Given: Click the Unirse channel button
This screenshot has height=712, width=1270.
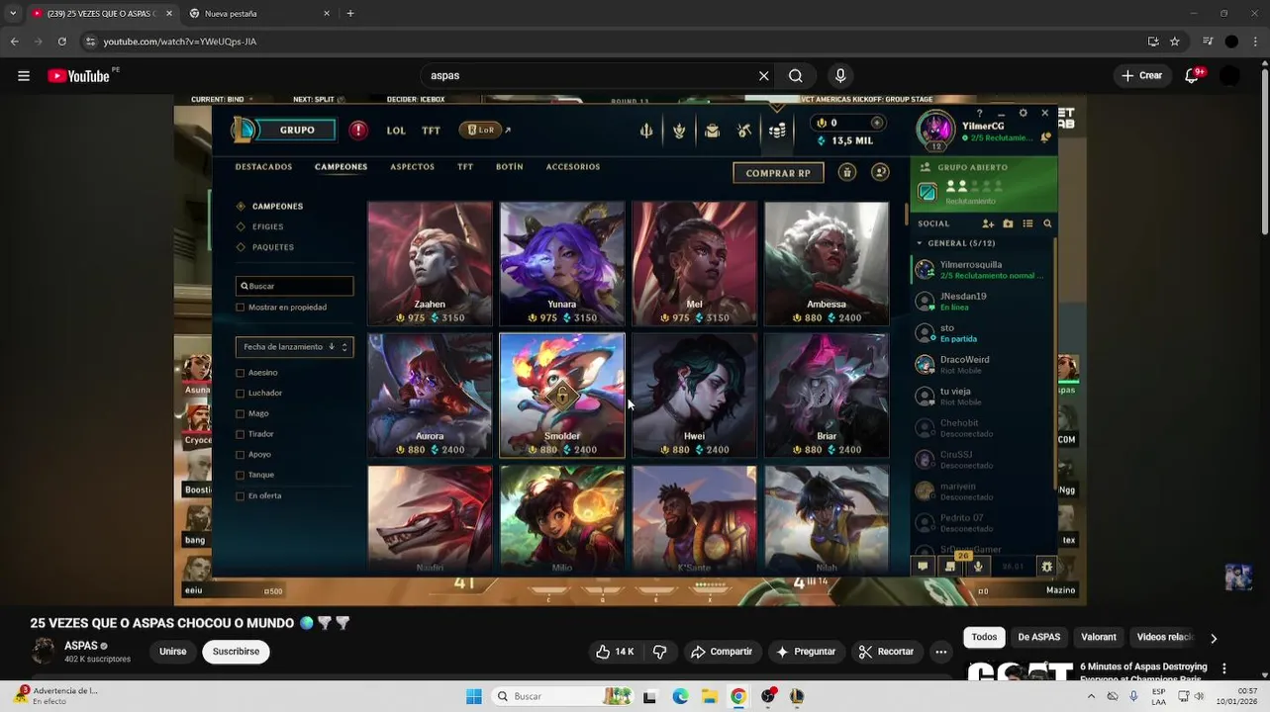Looking at the screenshot, I should [173, 652].
